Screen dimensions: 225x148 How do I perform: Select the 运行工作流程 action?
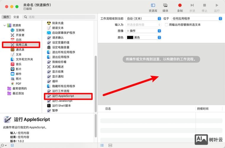click(58, 91)
